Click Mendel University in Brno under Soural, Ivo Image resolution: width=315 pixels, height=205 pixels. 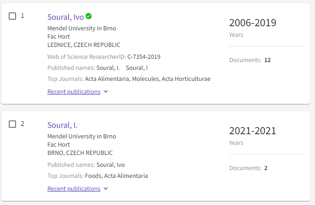pyautogui.click(x=82, y=28)
